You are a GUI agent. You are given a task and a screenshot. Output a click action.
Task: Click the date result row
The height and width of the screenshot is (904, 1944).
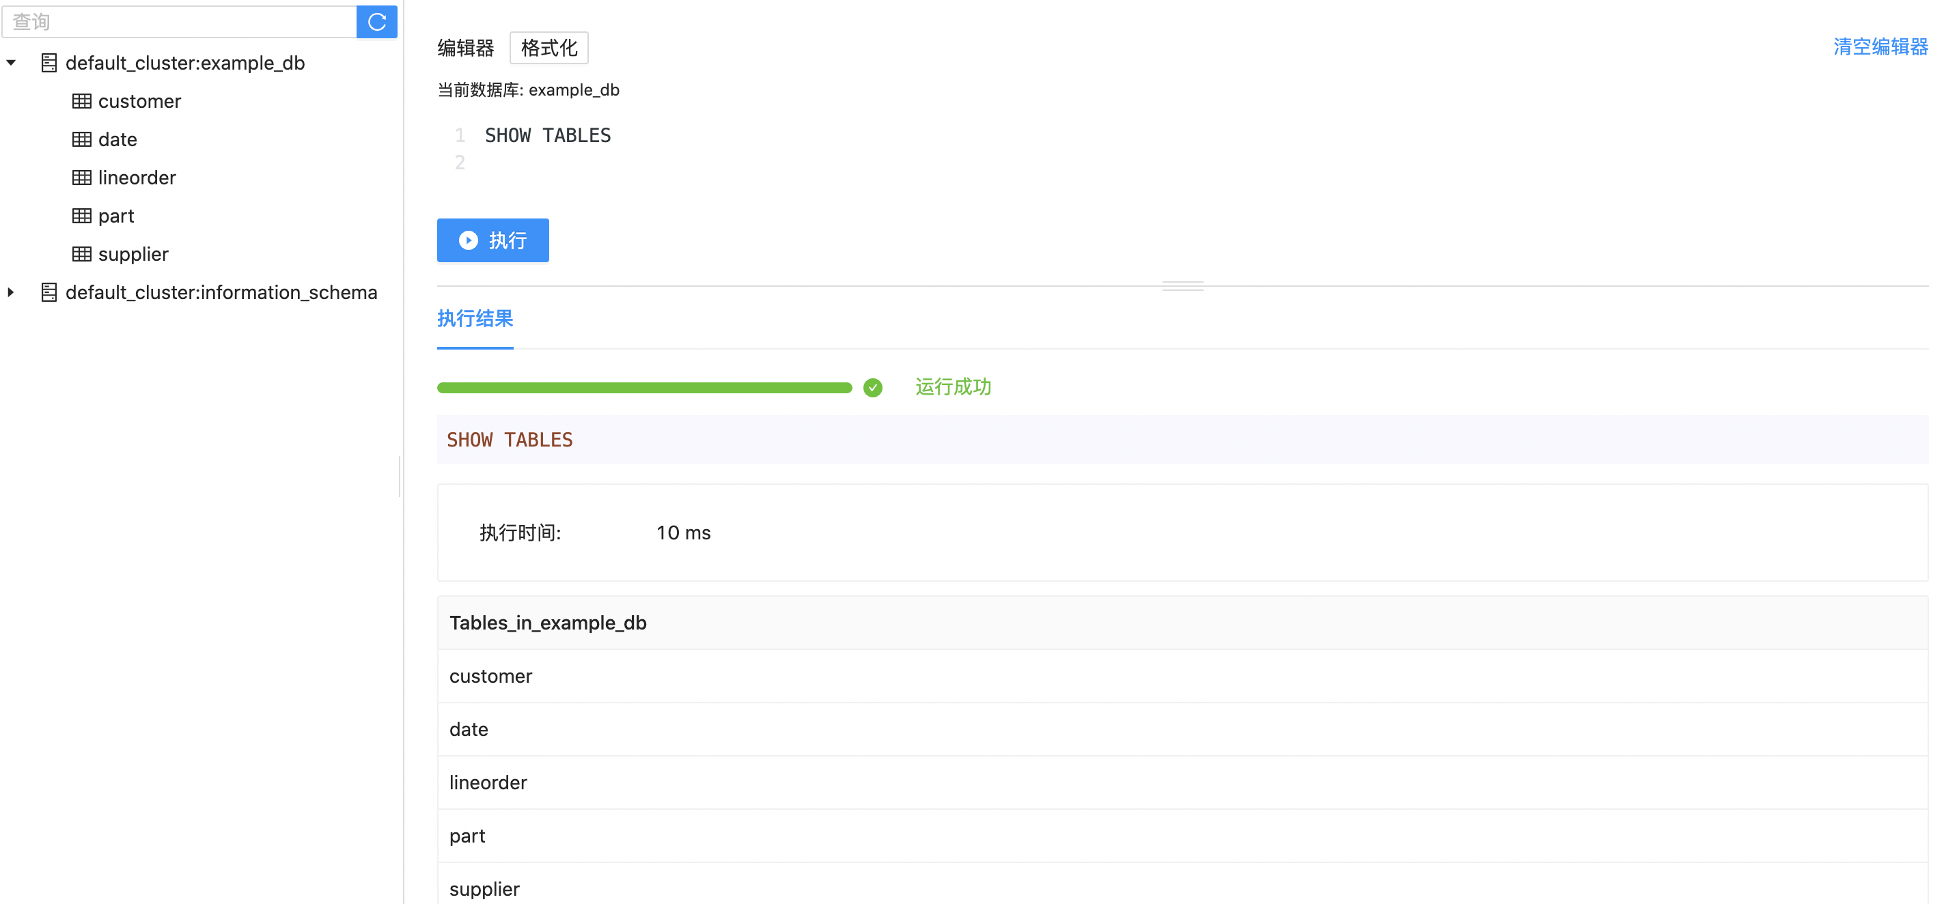(1182, 729)
